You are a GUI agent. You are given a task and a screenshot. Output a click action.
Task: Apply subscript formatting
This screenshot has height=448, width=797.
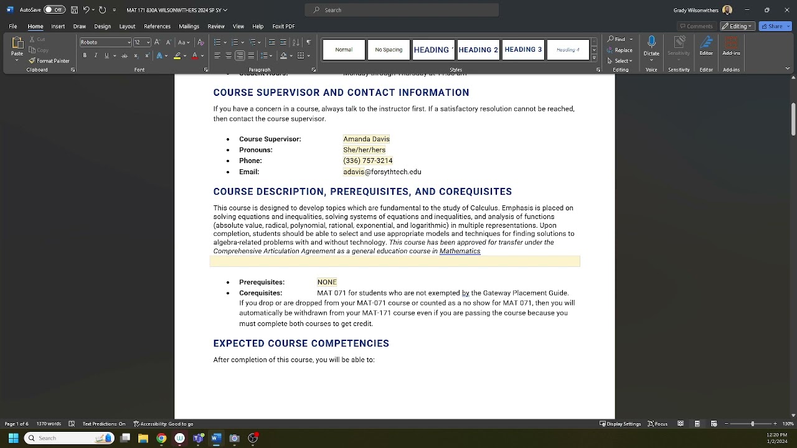tap(136, 56)
